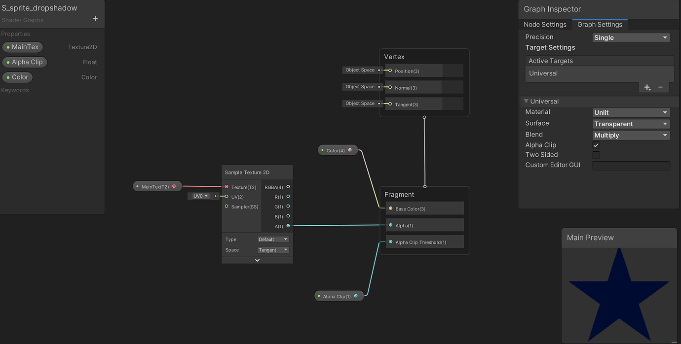Screen dimensions: 681x344
Task: Collapse the Universal settings section
Action: click(526, 102)
